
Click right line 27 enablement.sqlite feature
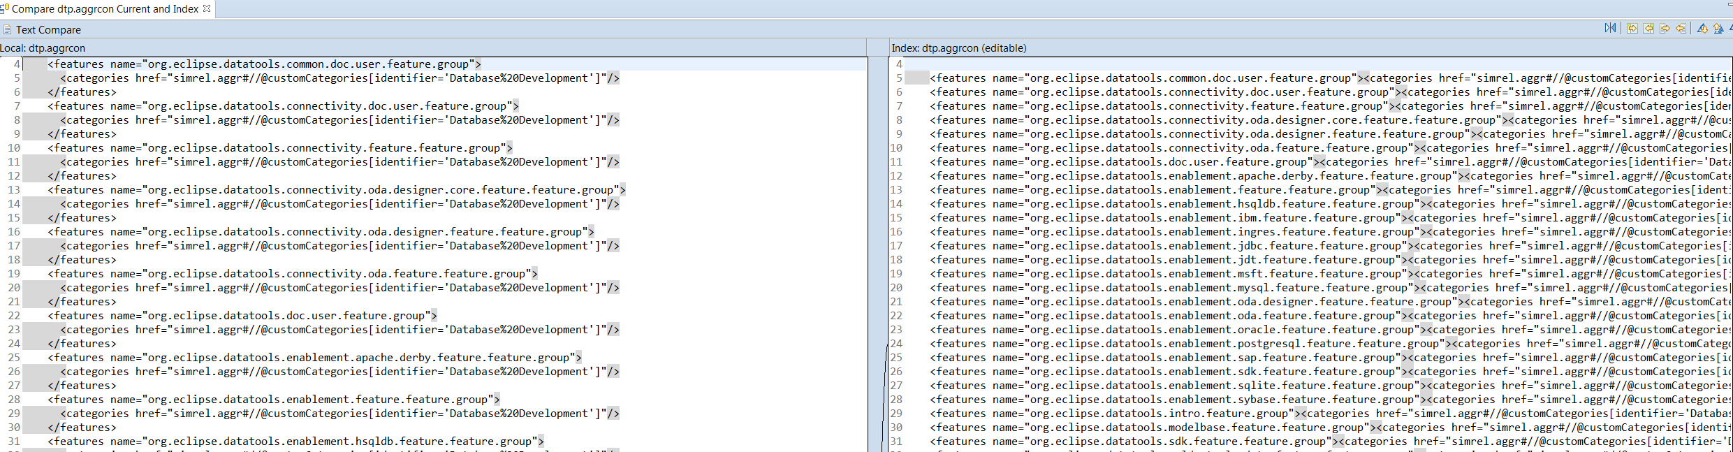point(1178,386)
